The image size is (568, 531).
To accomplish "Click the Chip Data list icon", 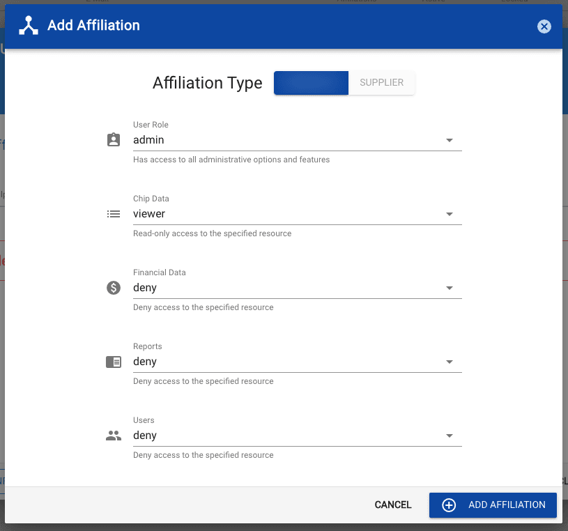I will (113, 214).
